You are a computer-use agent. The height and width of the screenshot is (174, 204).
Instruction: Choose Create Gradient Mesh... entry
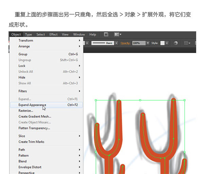pos(46,117)
